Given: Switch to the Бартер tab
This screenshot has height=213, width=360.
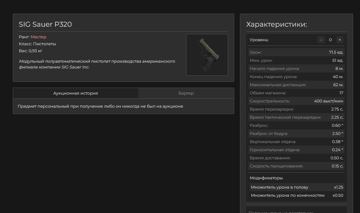Looking at the screenshot, I should [x=186, y=93].
